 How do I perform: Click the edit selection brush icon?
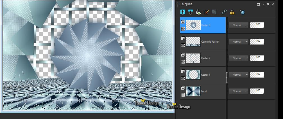coord(206,12)
